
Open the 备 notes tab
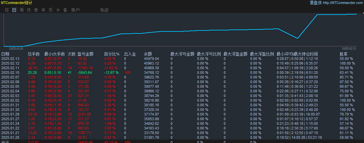65,10
